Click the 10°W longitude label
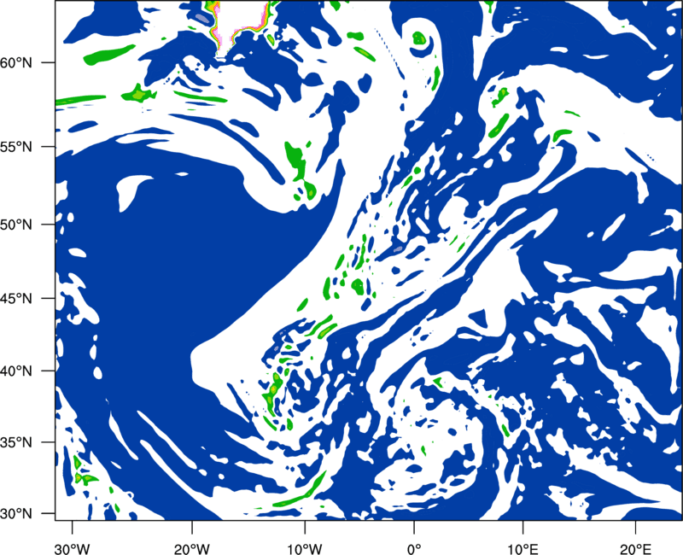Image resolution: width=683 pixels, height=555 pixels. pos(305,549)
